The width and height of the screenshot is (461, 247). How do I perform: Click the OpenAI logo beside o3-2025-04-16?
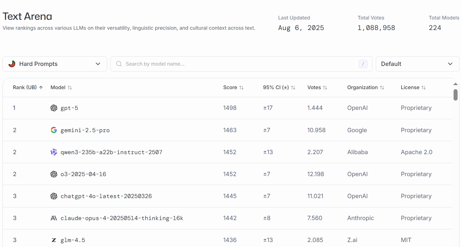54,174
